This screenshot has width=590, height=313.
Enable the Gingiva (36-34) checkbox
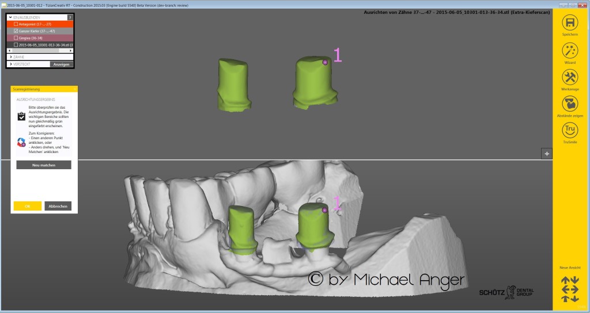(16, 38)
